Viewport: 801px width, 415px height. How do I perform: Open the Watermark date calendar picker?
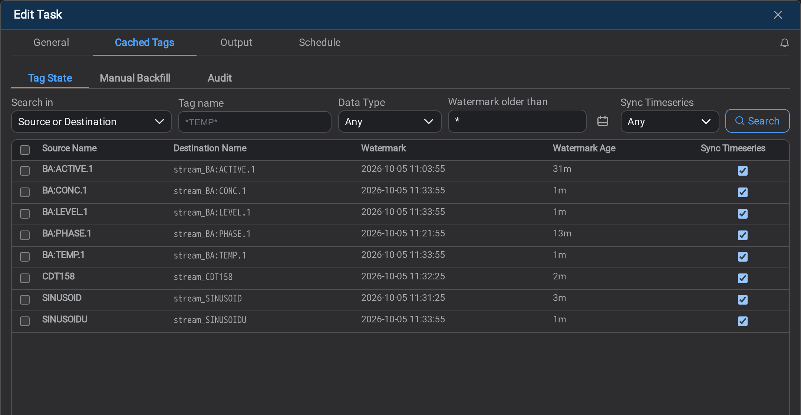pyautogui.click(x=603, y=121)
